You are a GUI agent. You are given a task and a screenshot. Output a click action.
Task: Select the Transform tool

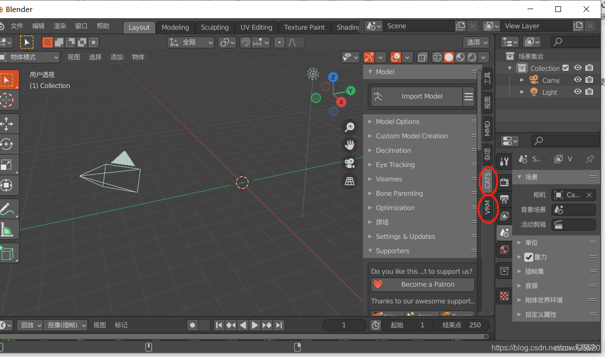[7, 185]
